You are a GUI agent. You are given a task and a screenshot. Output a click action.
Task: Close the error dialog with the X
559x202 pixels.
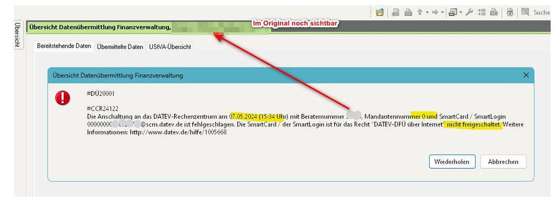tap(526, 75)
